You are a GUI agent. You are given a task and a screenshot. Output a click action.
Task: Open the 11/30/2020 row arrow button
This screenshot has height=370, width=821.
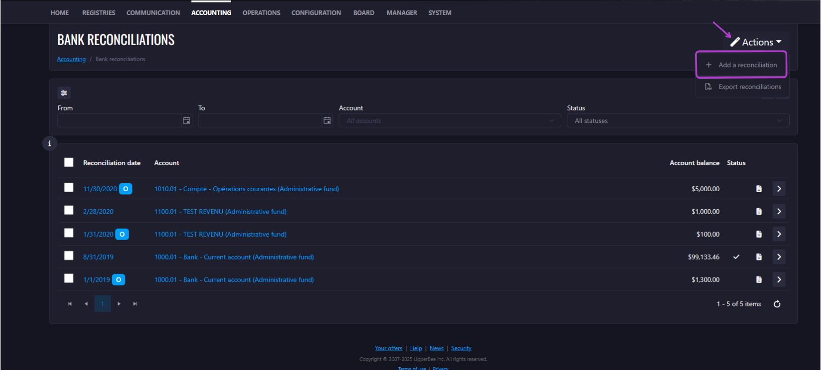click(779, 189)
